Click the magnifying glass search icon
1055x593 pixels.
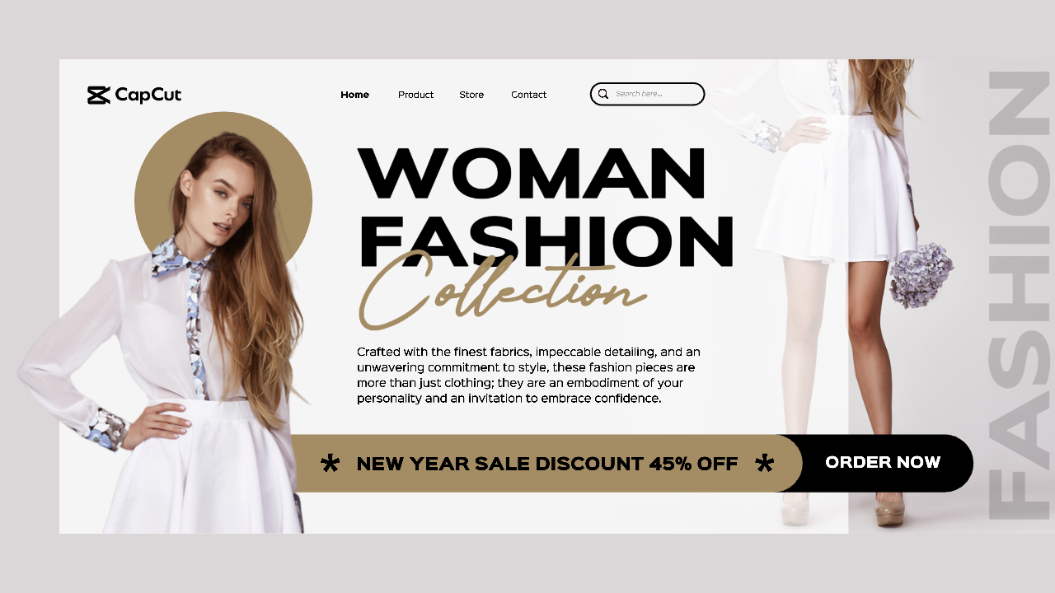tap(603, 94)
